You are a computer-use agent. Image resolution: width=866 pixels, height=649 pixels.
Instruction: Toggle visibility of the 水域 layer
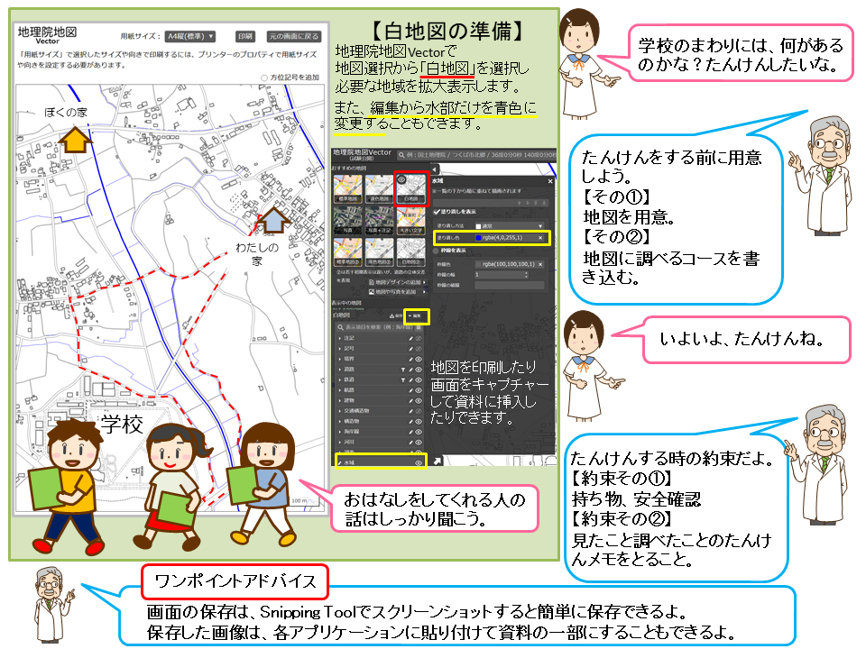point(419,463)
